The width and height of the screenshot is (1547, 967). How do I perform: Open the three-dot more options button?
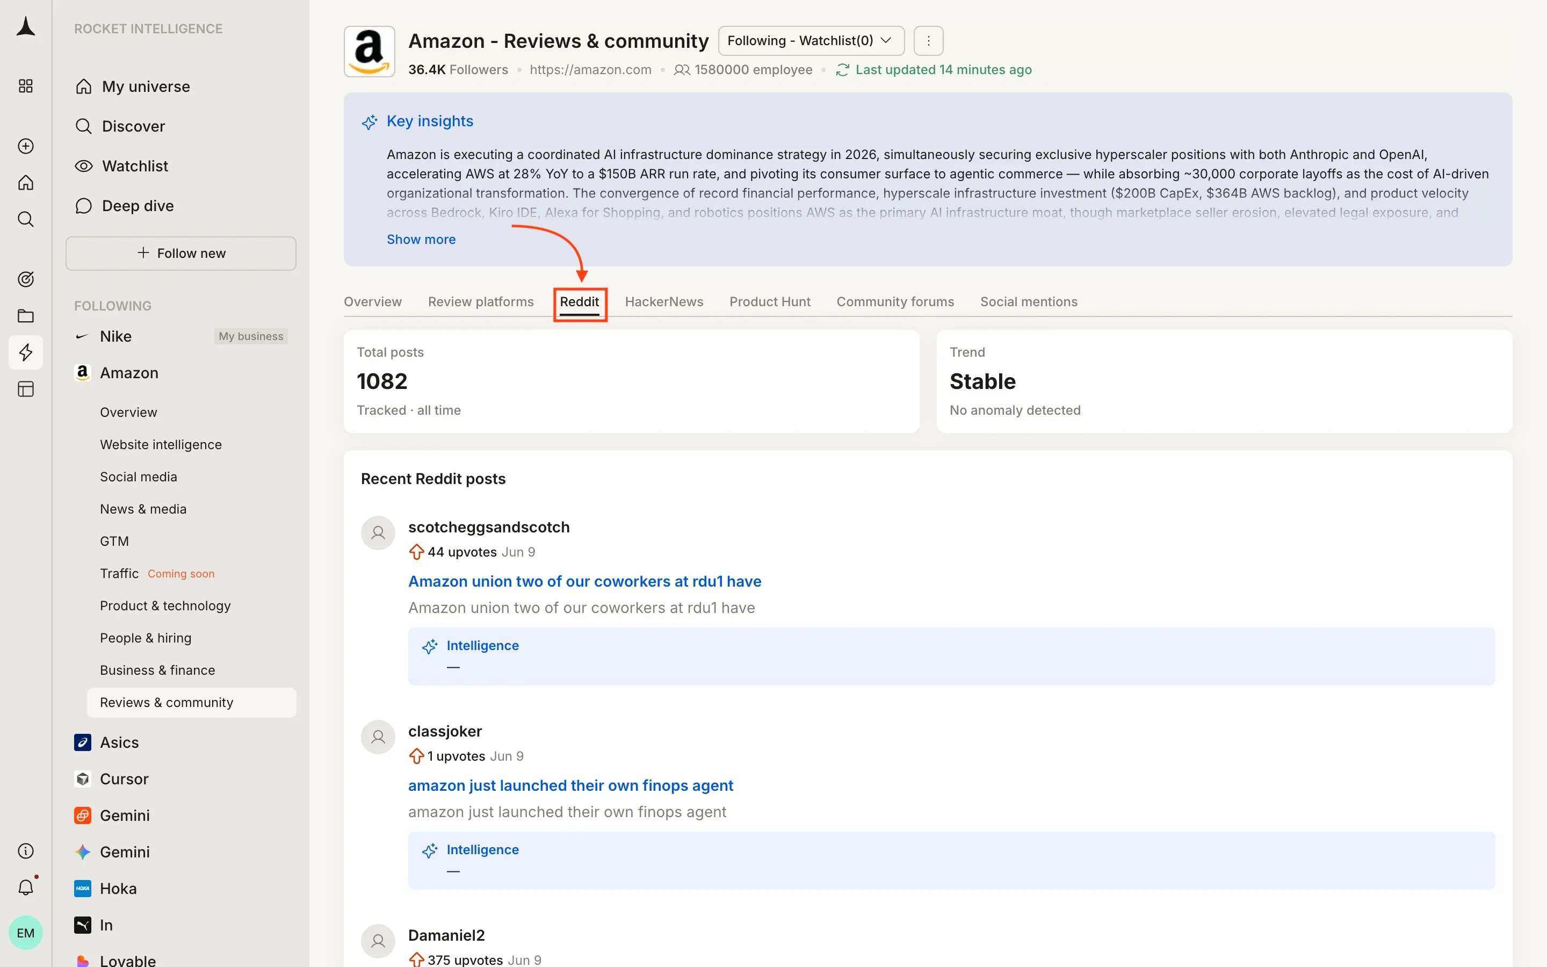pyautogui.click(x=928, y=41)
